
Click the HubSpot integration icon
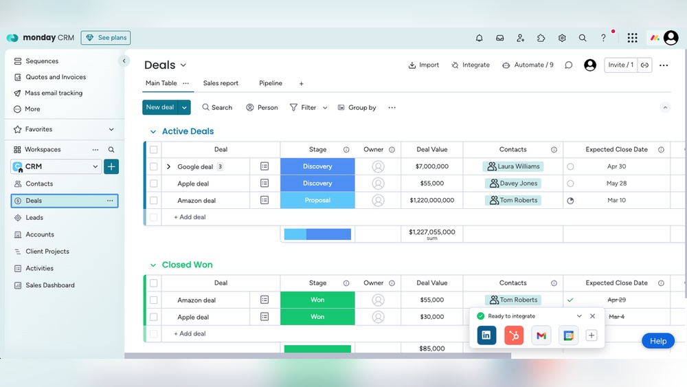[513, 335]
